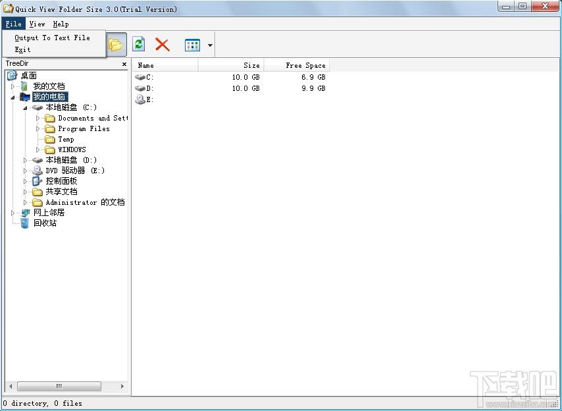Select the C: drive row icon

[x=140, y=77]
